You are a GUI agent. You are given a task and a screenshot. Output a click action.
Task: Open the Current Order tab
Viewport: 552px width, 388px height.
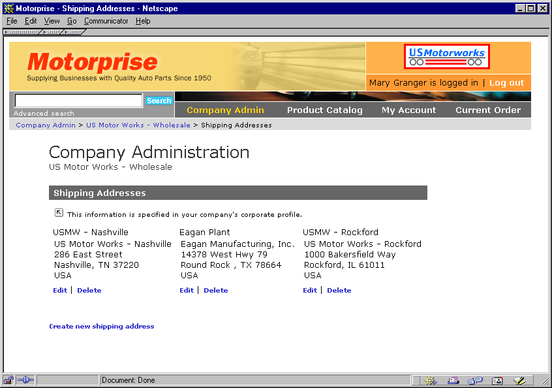pyautogui.click(x=488, y=110)
